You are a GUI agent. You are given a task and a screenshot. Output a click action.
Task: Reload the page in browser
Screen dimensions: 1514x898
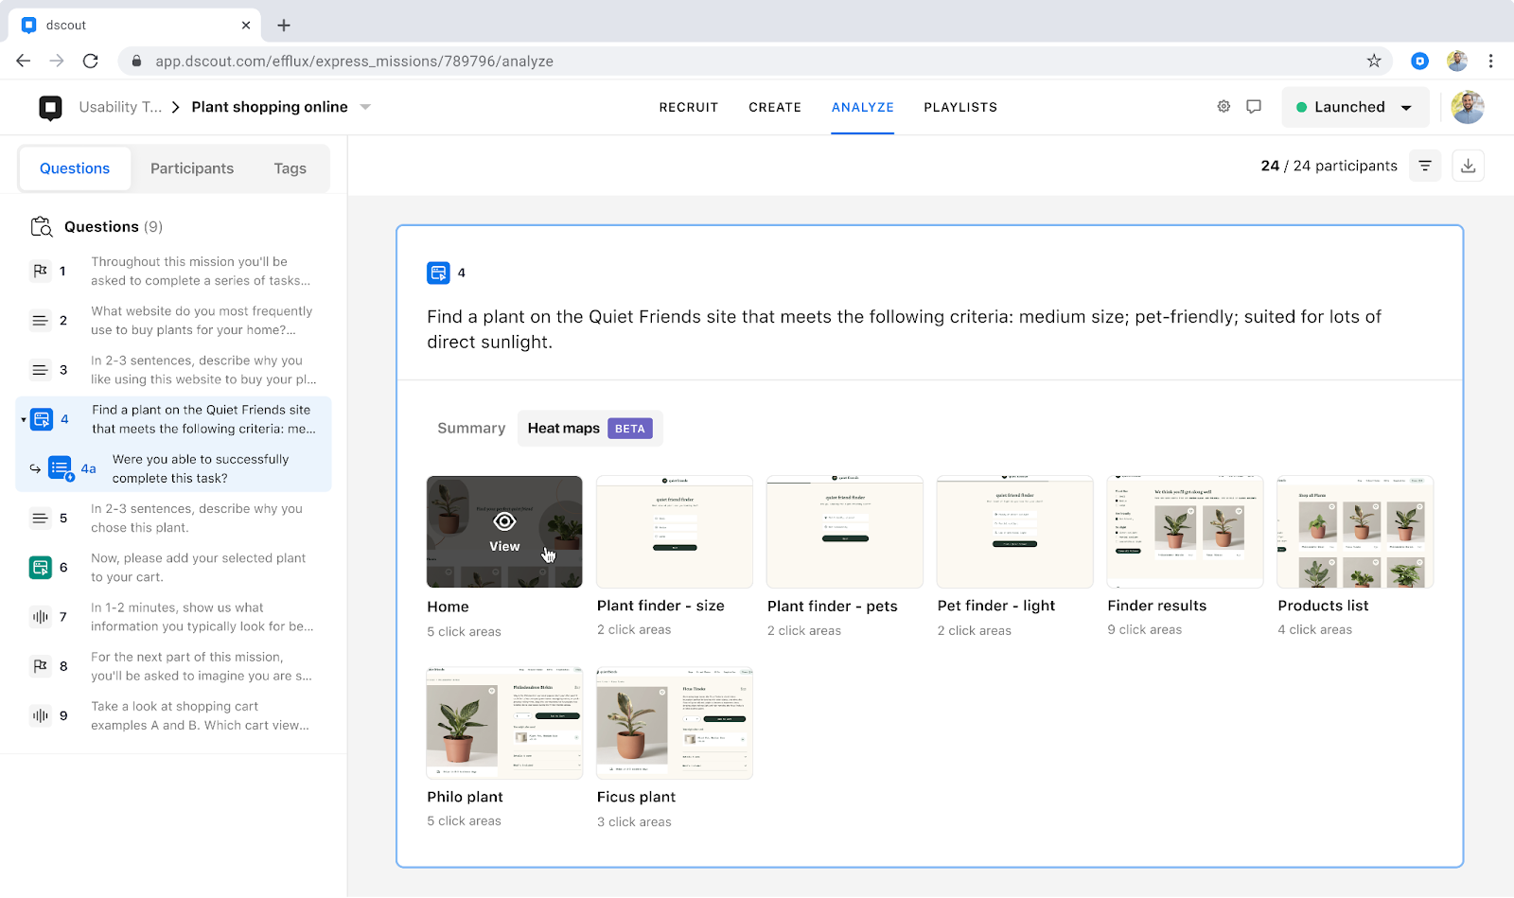pyautogui.click(x=91, y=62)
